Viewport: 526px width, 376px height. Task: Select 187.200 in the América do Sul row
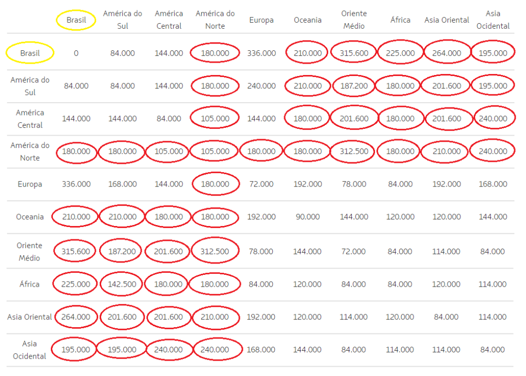click(x=353, y=86)
